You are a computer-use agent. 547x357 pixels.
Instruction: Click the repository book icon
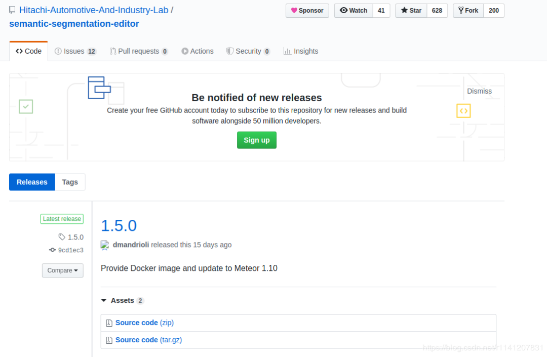click(x=12, y=11)
